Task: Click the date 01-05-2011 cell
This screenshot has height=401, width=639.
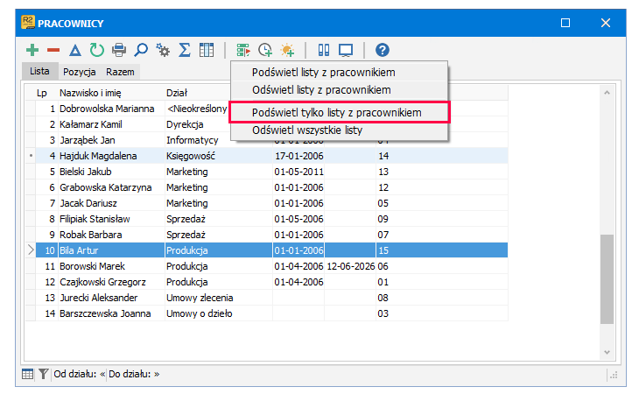Action: tap(298, 172)
